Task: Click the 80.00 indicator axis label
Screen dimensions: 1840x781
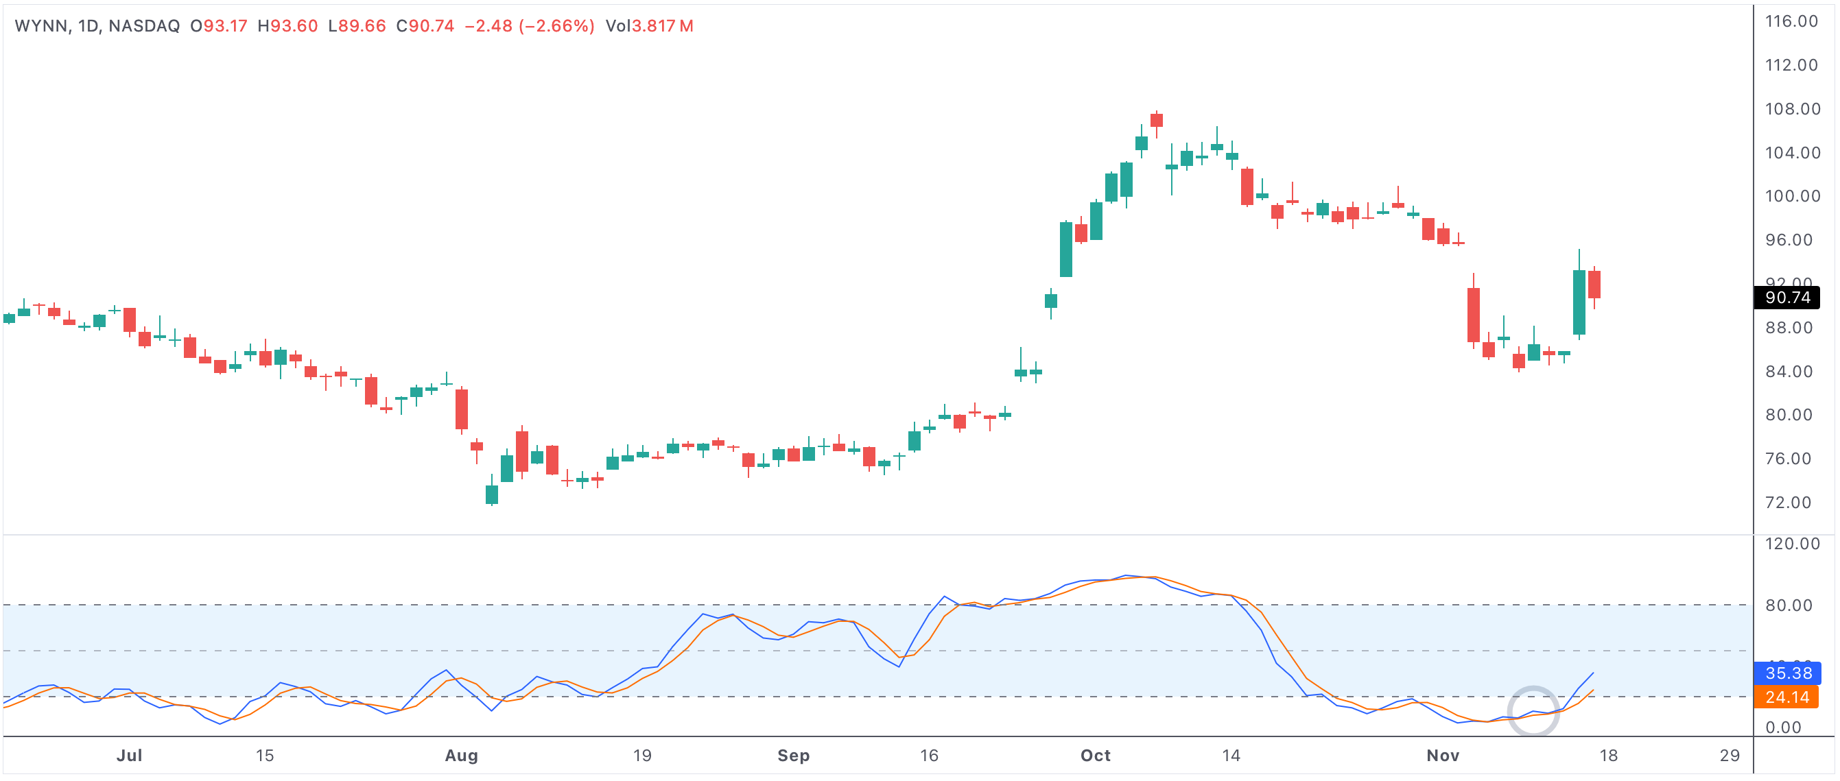Action: (1788, 605)
